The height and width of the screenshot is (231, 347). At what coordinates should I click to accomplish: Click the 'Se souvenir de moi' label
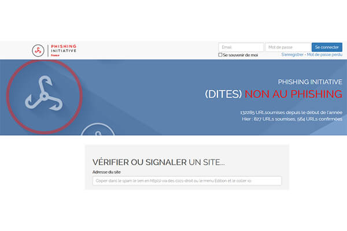point(241,55)
